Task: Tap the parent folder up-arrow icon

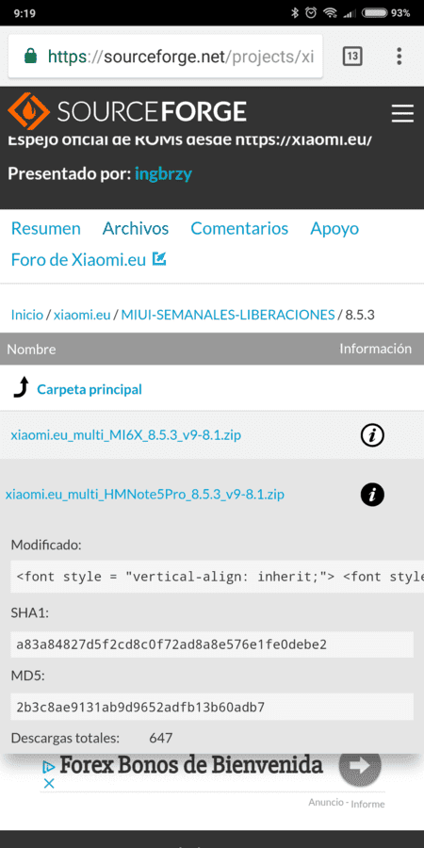Action: click(x=21, y=388)
